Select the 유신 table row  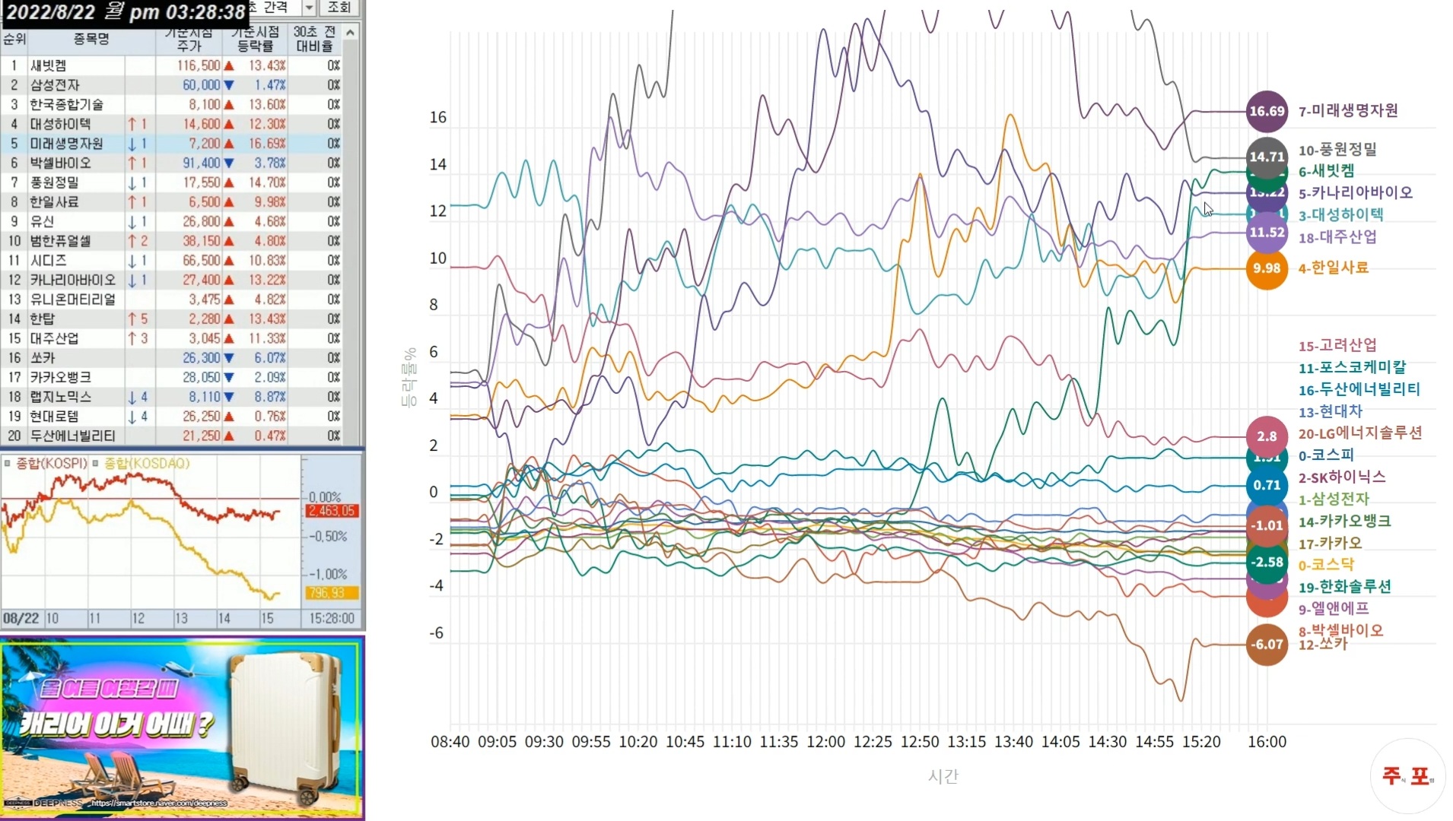coord(171,221)
